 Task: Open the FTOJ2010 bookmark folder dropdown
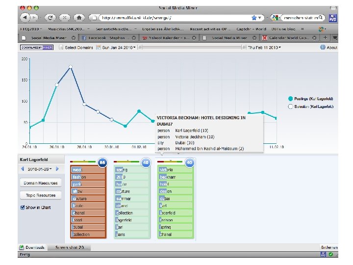point(31,29)
